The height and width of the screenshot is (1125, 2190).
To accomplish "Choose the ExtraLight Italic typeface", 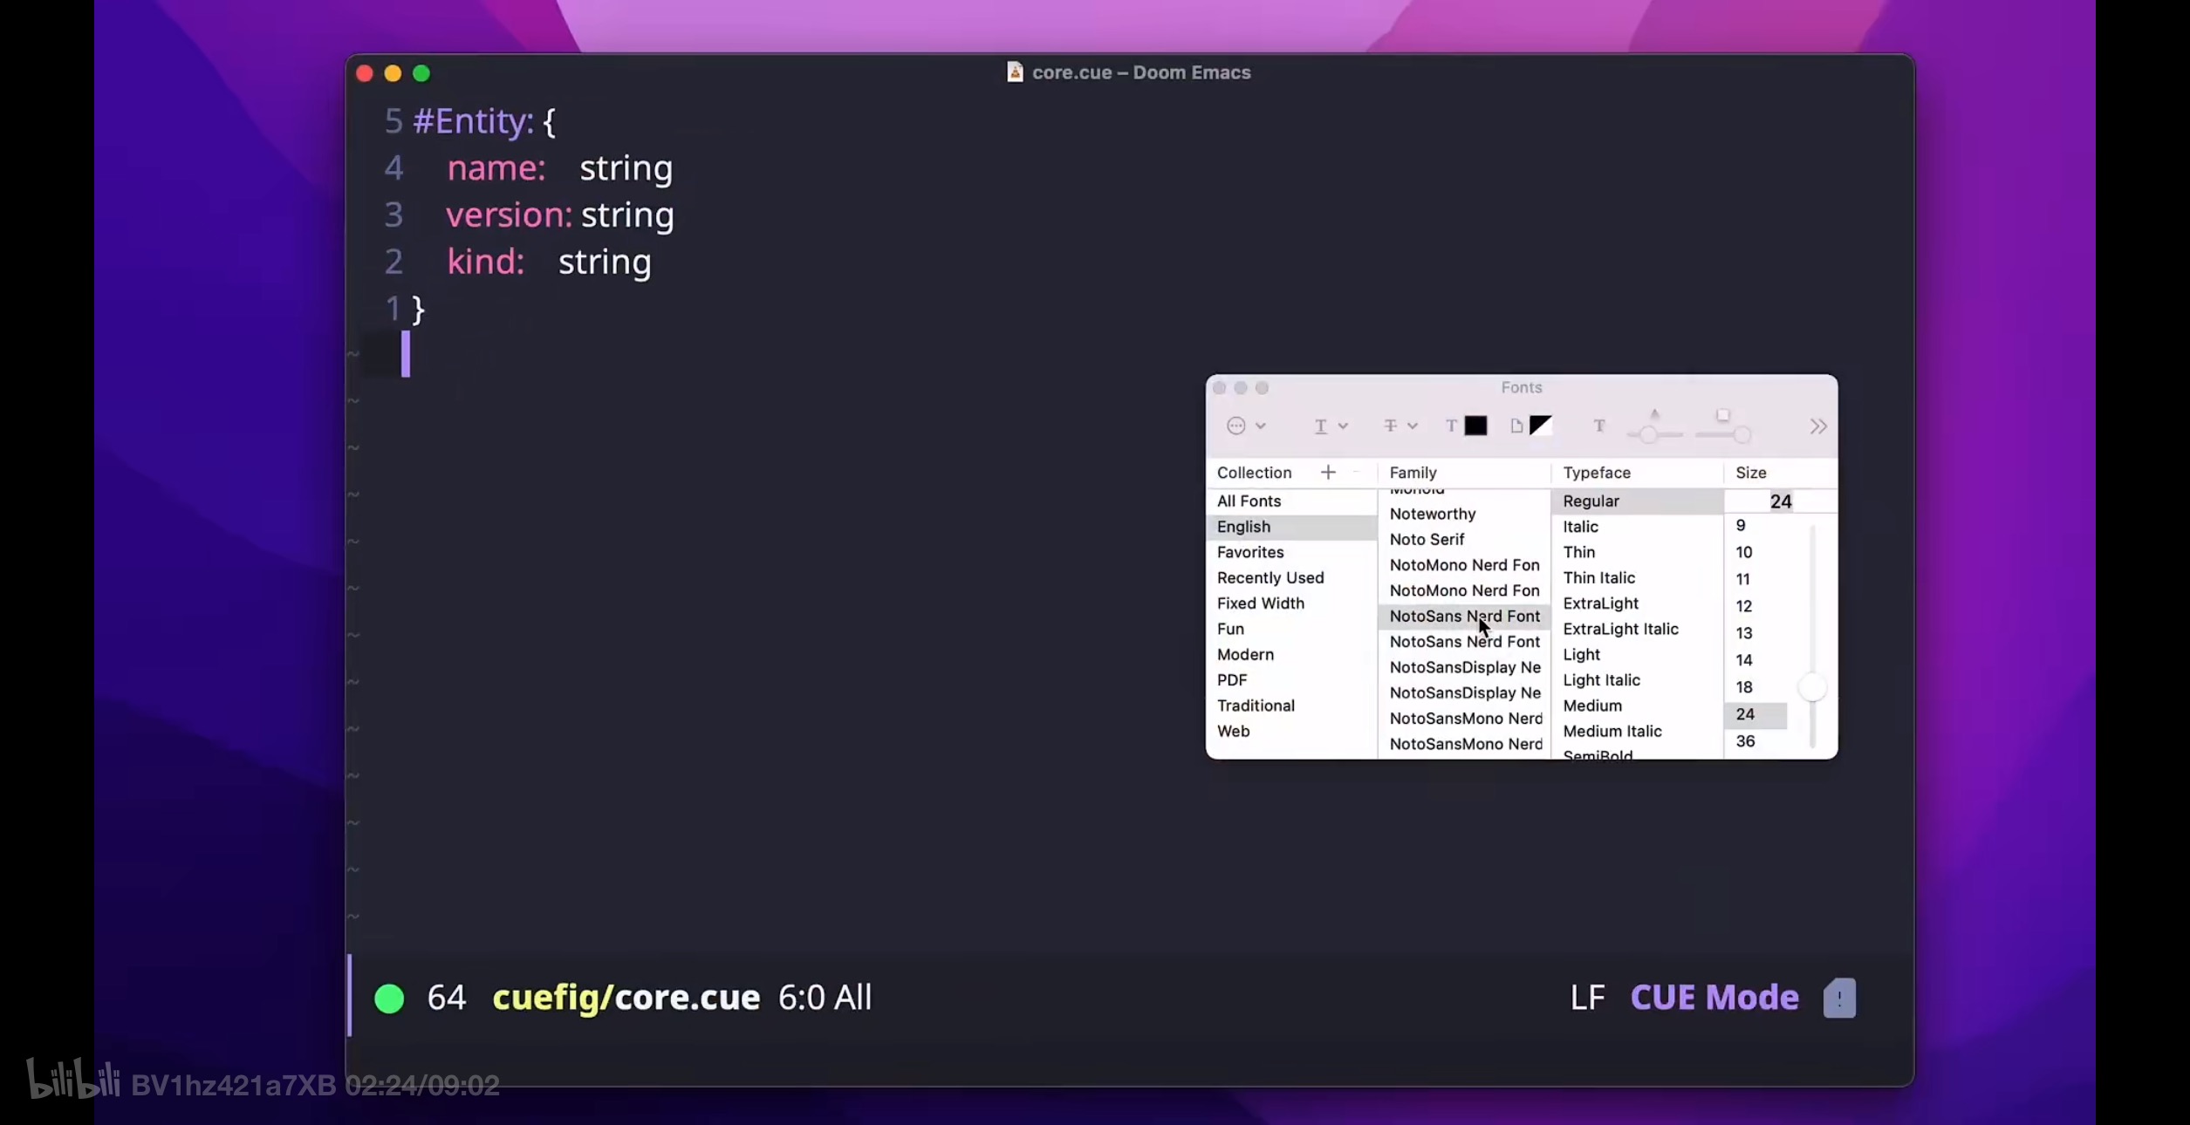I will point(1637,629).
